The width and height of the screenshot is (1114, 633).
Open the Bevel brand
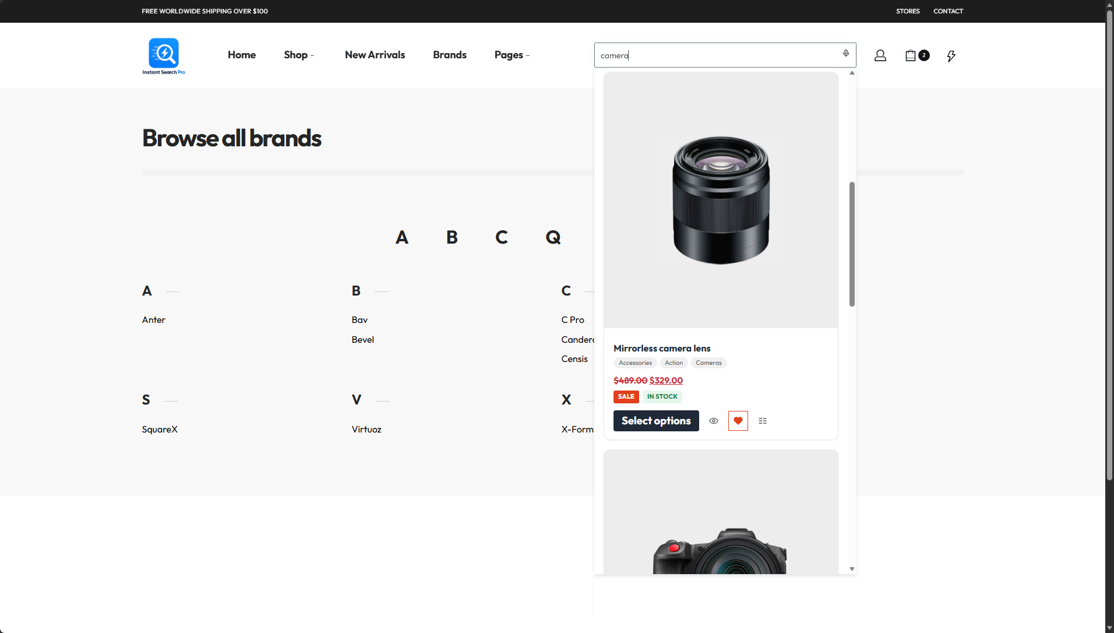363,340
